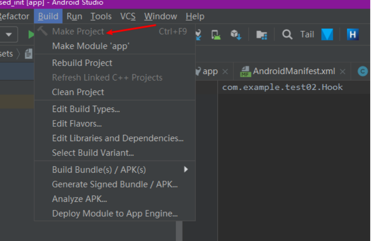Open Build Bundle(s) / APK(s) submenu
The image size is (371, 241).
point(115,170)
